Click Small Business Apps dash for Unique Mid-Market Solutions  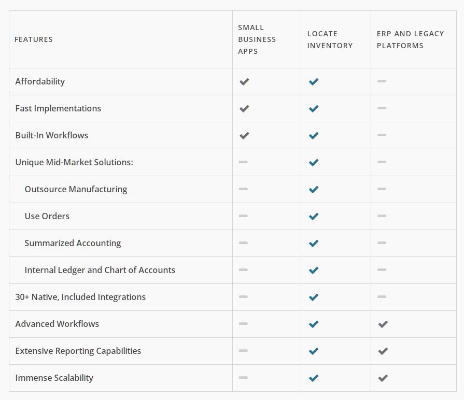coord(243,162)
